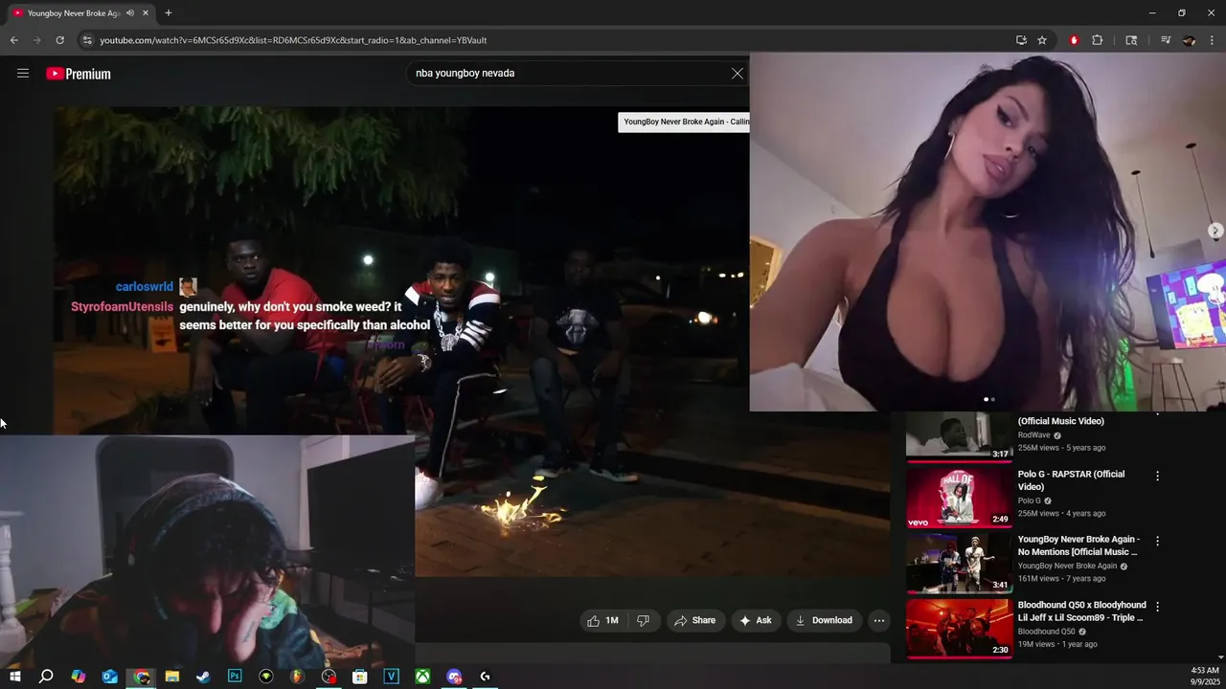This screenshot has width=1226, height=689.
Task: Open Chrome profile avatar
Action: pyautogui.click(x=1189, y=40)
